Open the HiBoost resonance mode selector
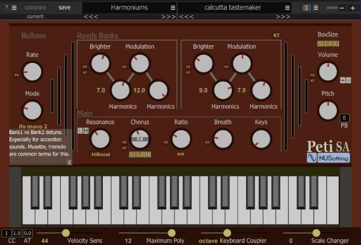Viewport: 361px width, 245px height. [x=101, y=154]
